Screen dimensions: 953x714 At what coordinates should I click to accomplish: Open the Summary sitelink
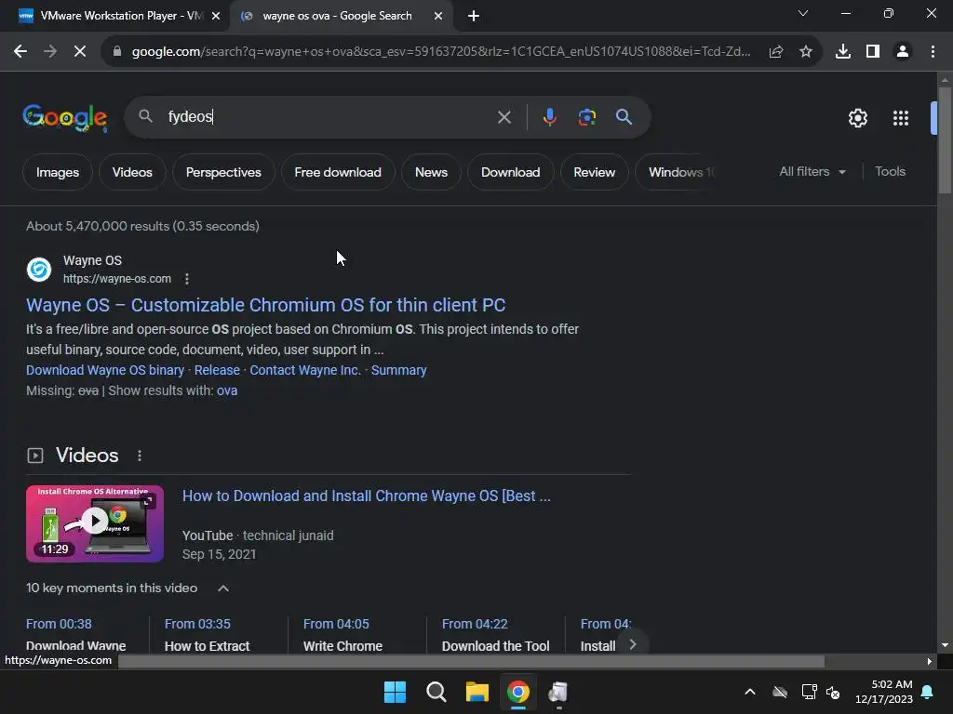[x=398, y=370]
